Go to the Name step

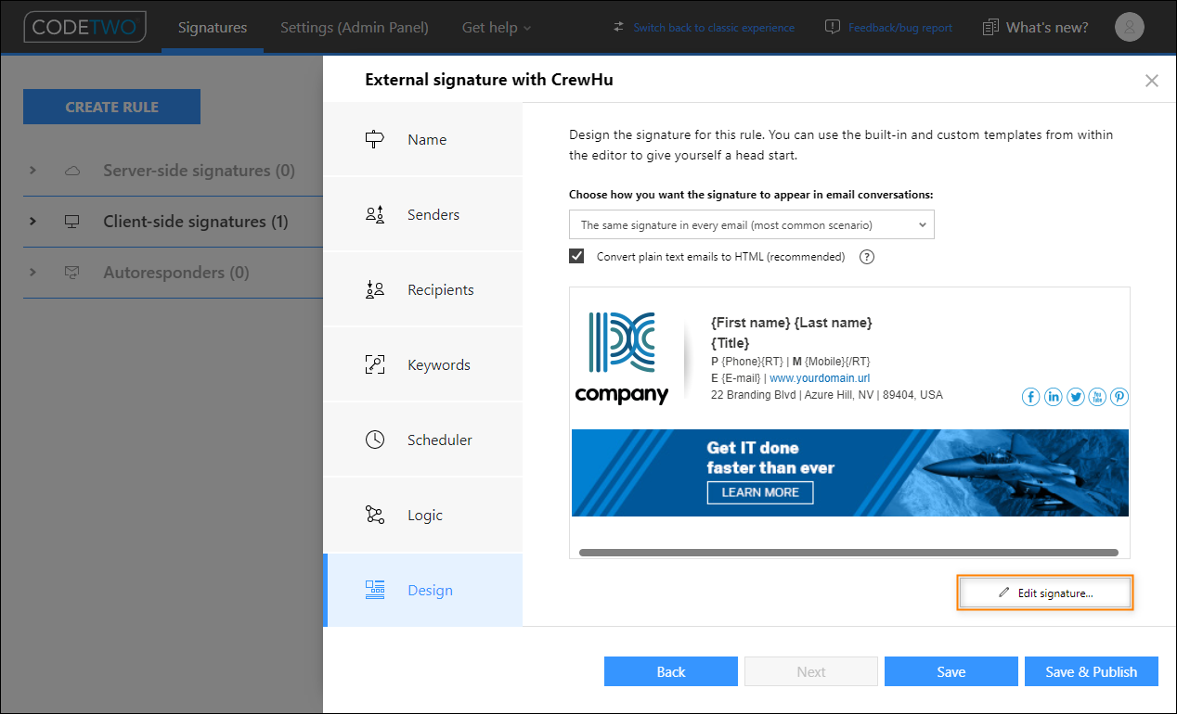click(x=423, y=139)
